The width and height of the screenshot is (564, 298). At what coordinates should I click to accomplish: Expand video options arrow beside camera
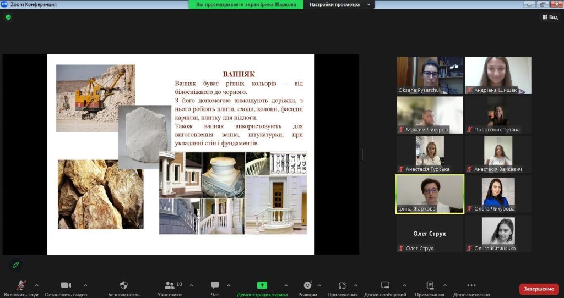click(x=85, y=285)
